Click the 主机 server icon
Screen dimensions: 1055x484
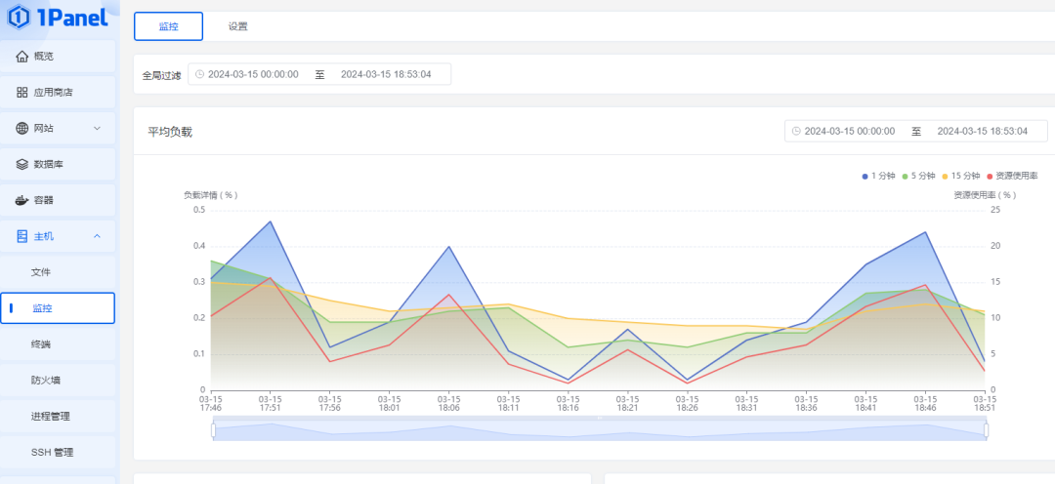pyautogui.click(x=22, y=236)
